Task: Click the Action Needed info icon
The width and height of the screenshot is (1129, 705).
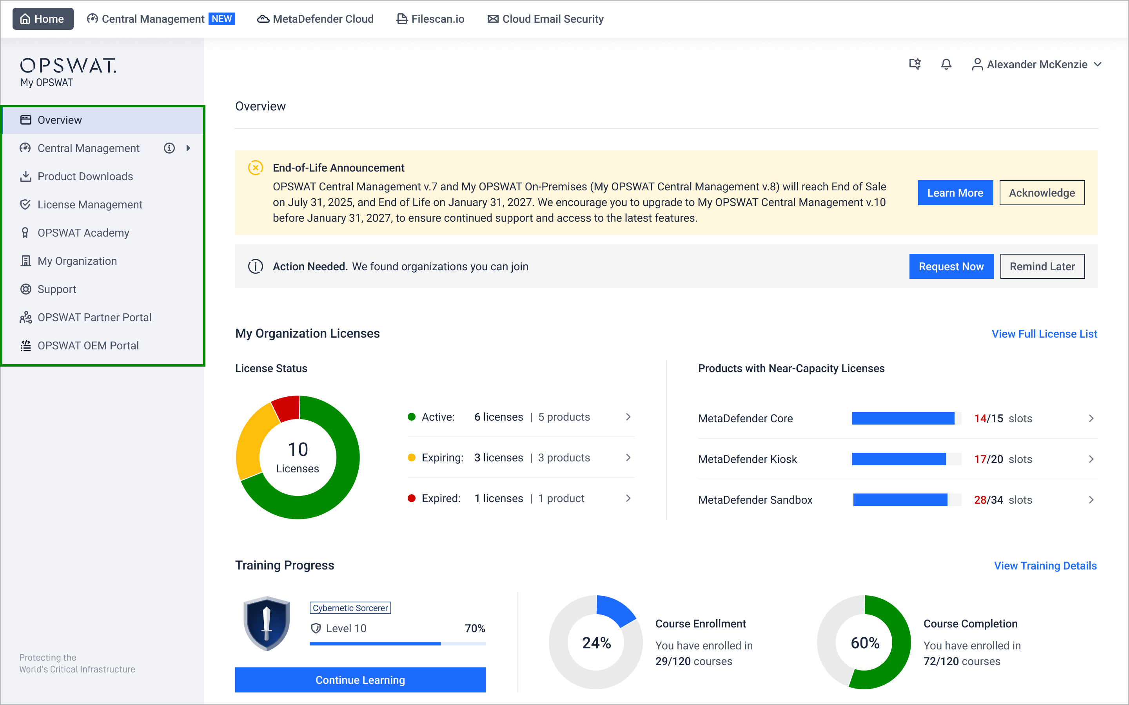Action: 255,266
